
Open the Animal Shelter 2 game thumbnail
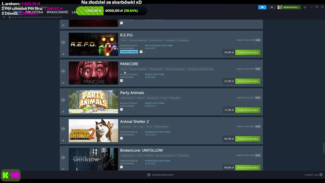point(93,131)
